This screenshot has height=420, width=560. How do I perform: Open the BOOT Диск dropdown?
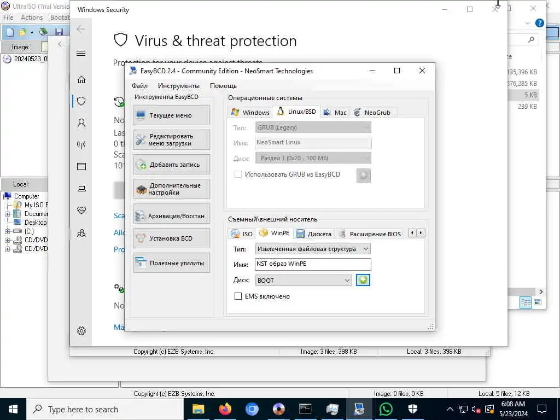[304, 281]
